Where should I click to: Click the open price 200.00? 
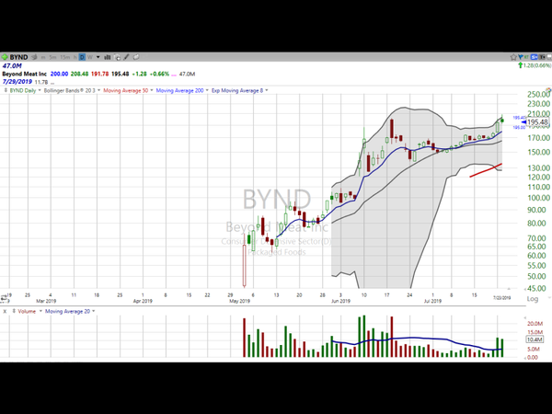(59, 74)
